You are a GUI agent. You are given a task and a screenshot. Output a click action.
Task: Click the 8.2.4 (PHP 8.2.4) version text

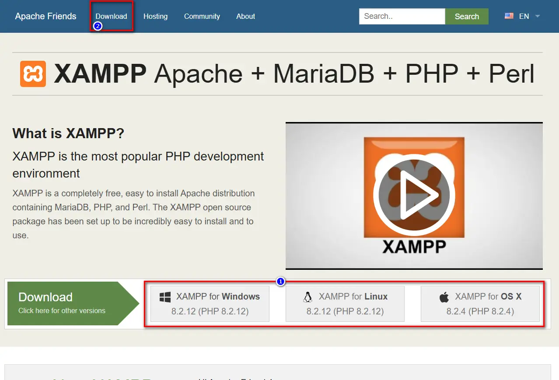pos(480,311)
